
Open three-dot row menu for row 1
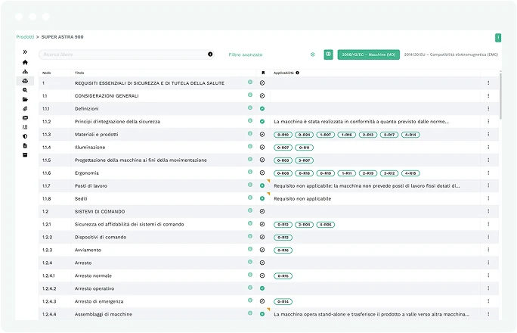pyautogui.click(x=488, y=82)
